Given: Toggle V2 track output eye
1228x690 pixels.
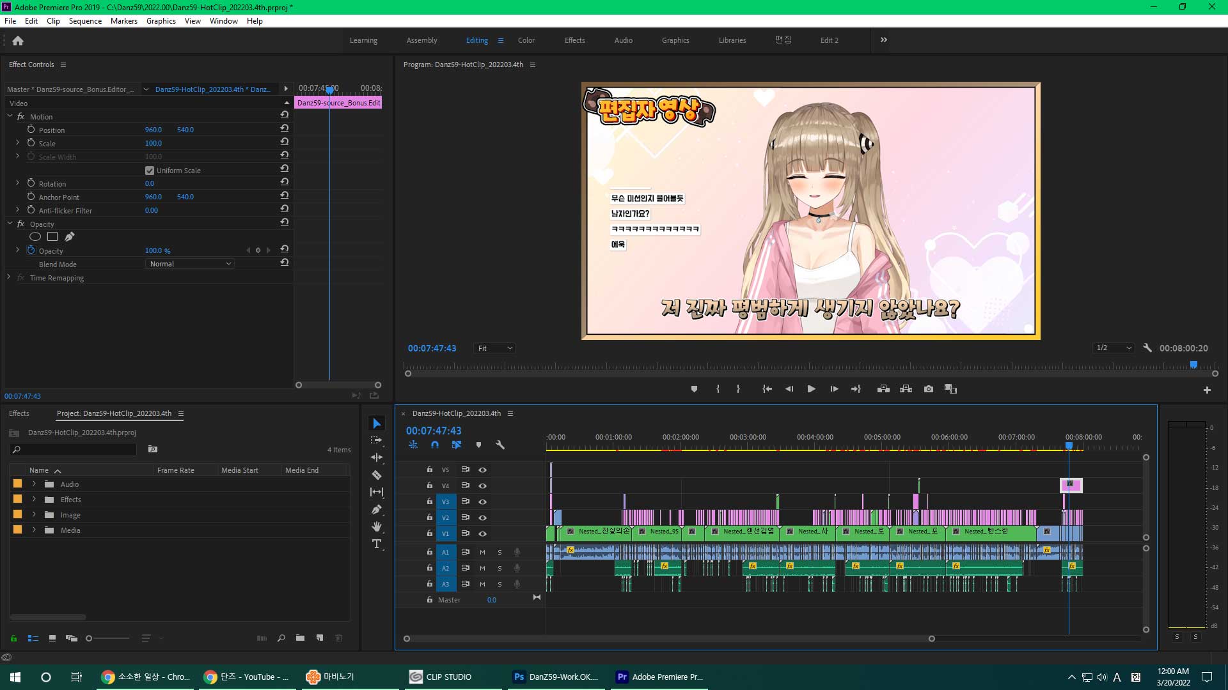Looking at the screenshot, I should click(483, 517).
